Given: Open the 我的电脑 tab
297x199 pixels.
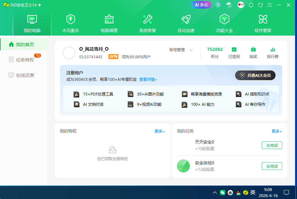Looking at the screenshot, I should [32, 23].
